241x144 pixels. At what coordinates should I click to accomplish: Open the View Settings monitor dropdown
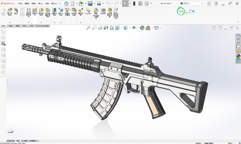point(156,28)
